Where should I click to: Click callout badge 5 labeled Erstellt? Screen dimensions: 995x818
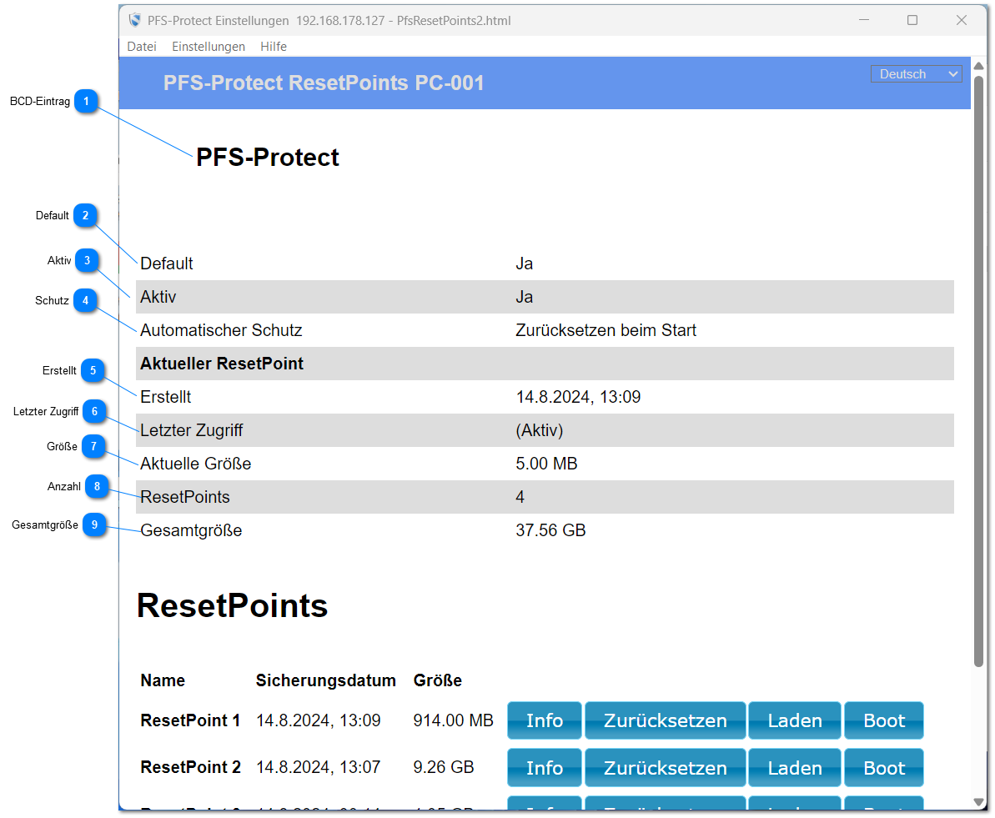(x=93, y=370)
